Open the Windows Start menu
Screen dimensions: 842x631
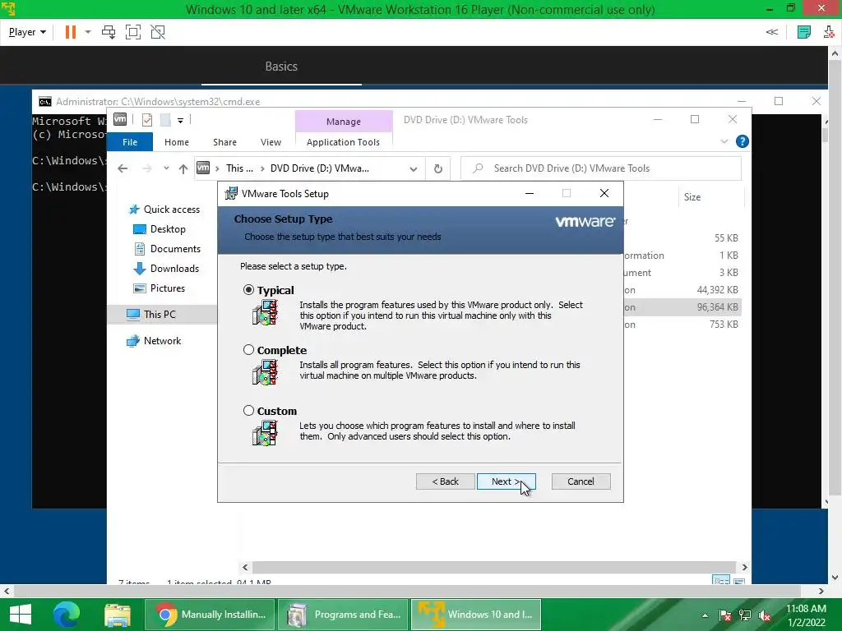(x=21, y=615)
